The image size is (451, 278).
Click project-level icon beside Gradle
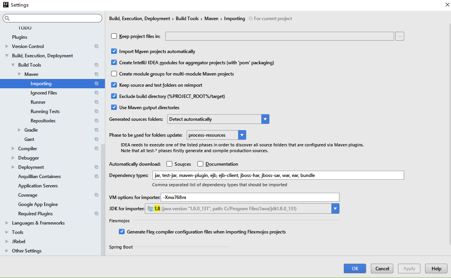[x=97, y=130]
